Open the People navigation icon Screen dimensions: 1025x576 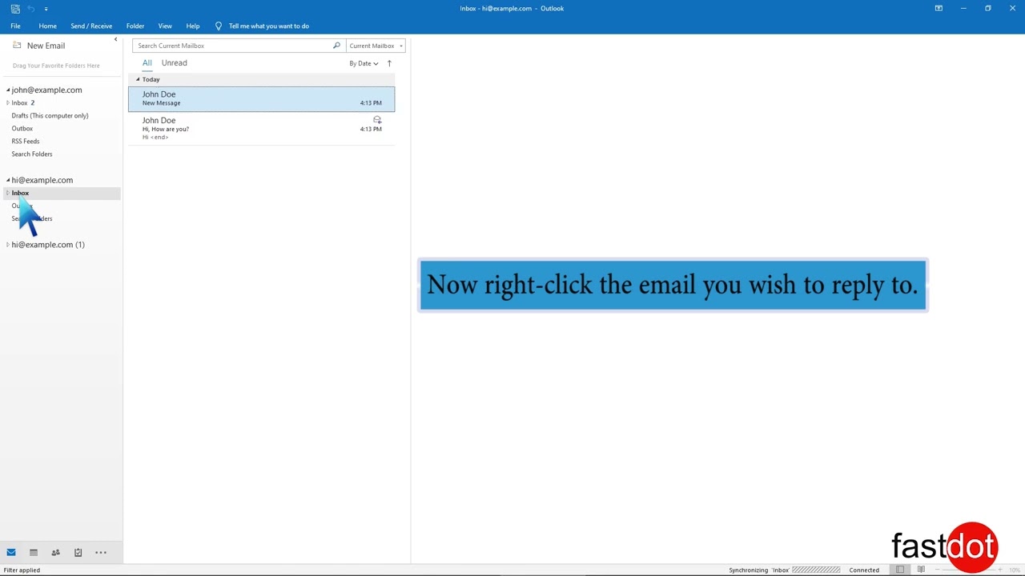pyautogui.click(x=55, y=552)
